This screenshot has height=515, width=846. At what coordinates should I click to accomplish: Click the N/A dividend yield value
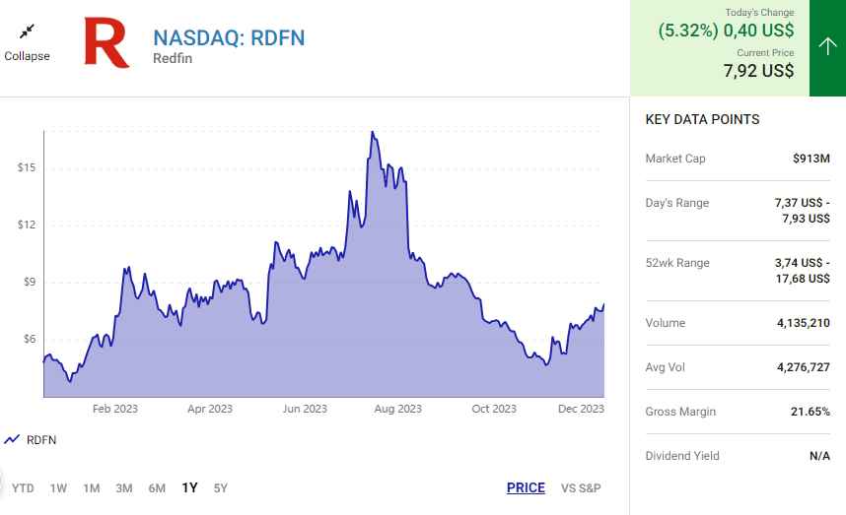(819, 456)
